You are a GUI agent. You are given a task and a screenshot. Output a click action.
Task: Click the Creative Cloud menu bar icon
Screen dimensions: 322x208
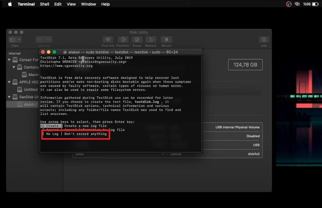pos(297,4)
